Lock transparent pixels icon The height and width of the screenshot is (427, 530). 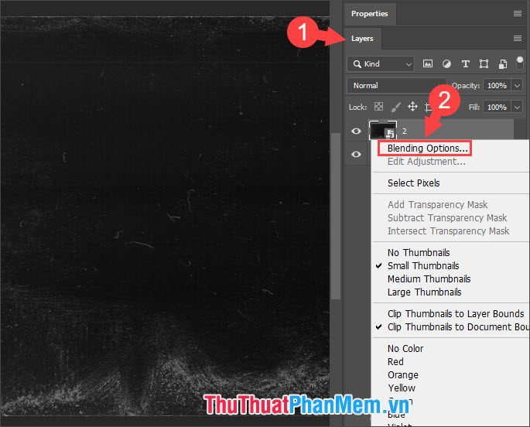pos(379,107)
